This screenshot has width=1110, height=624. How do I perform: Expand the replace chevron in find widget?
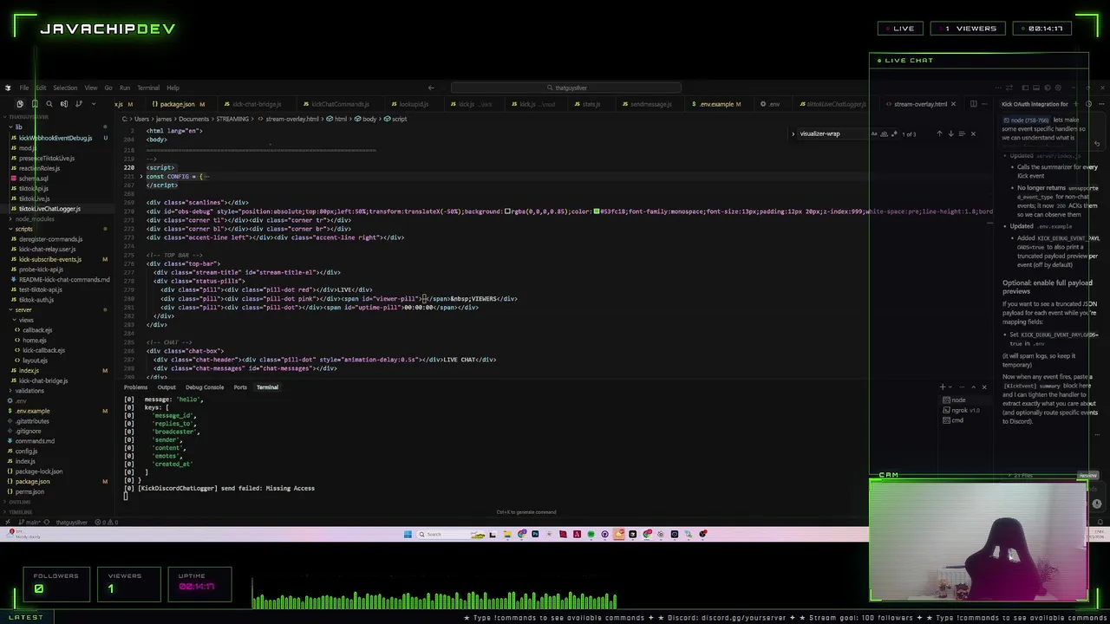793,133
